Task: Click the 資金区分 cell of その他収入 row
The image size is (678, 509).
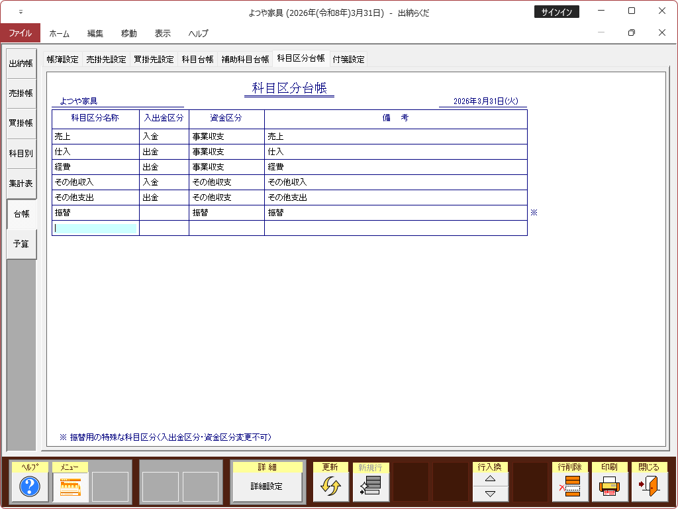Action: pyautogui.click(x=226, y=182)
